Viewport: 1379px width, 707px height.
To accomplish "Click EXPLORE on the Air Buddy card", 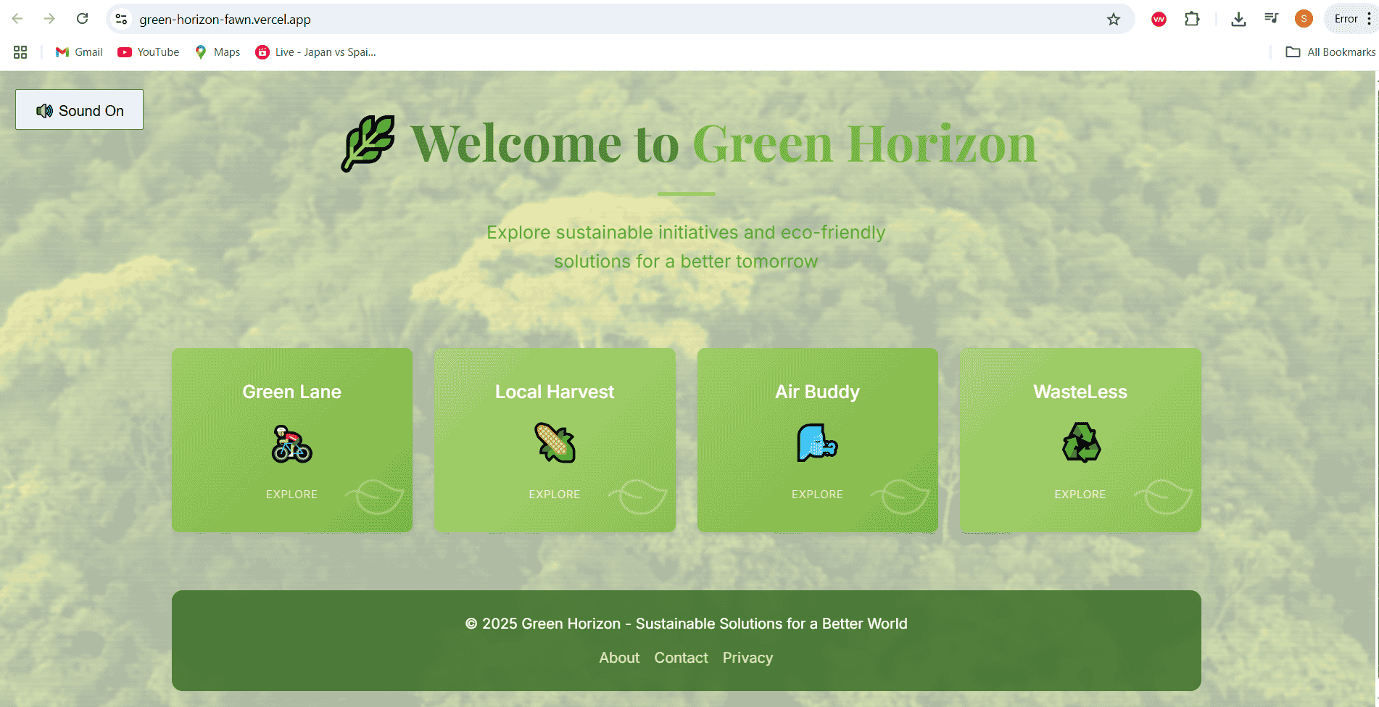I will point(817,494).
